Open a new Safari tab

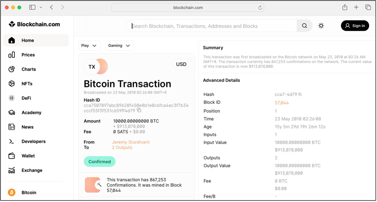(x=356, y=7)
